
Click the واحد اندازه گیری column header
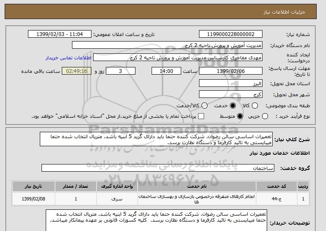117,186
